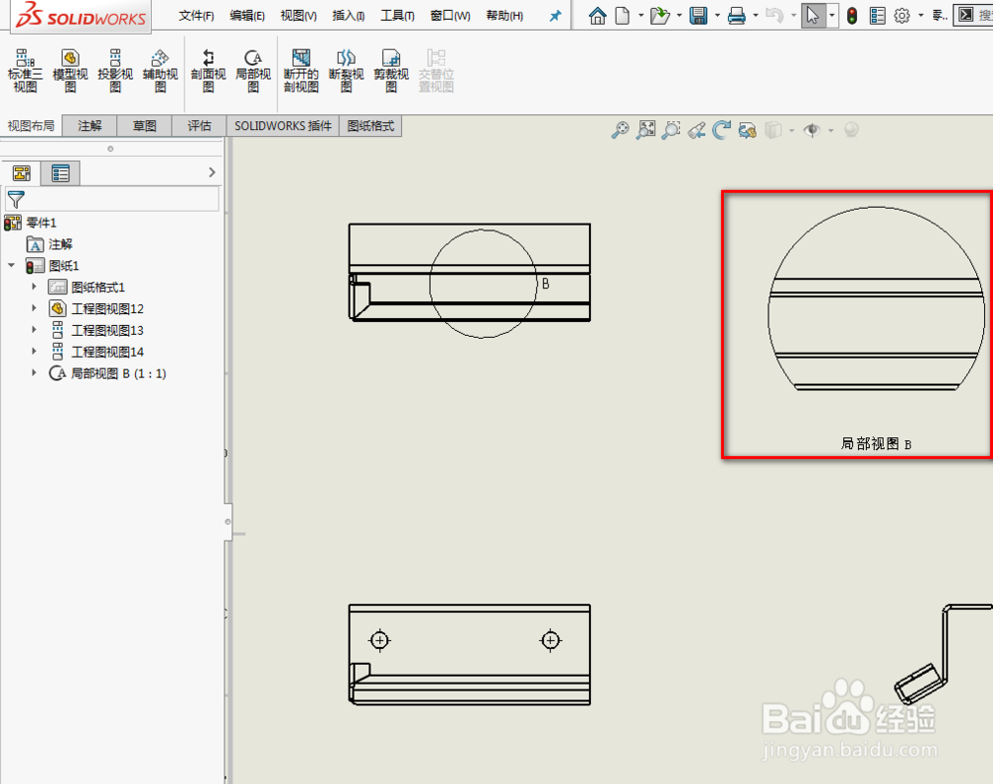This screenshot has width=993, height=784.
Task: Collapse the FeatureManager panel with the arrow
Action: (212, 172)
